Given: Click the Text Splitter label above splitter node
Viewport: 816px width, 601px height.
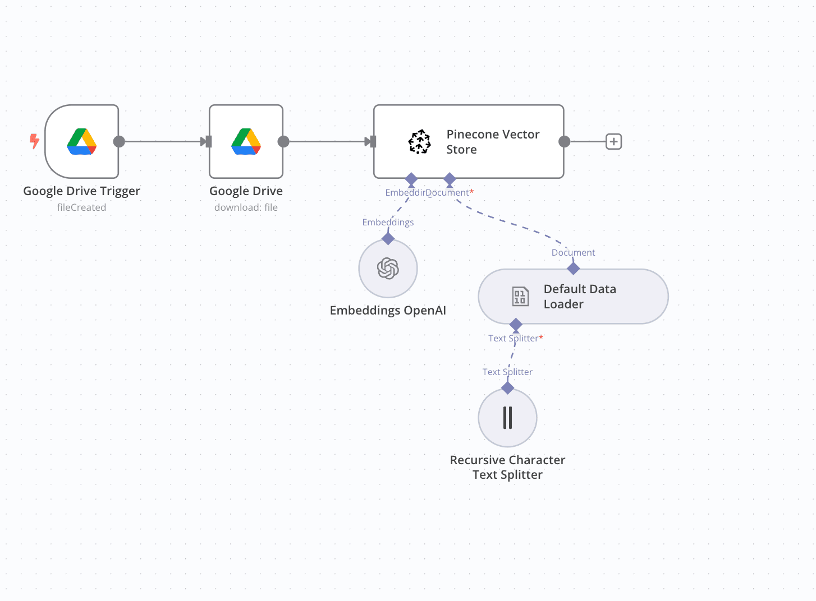Looking at the screenshot, I should [x=507, y=372].
